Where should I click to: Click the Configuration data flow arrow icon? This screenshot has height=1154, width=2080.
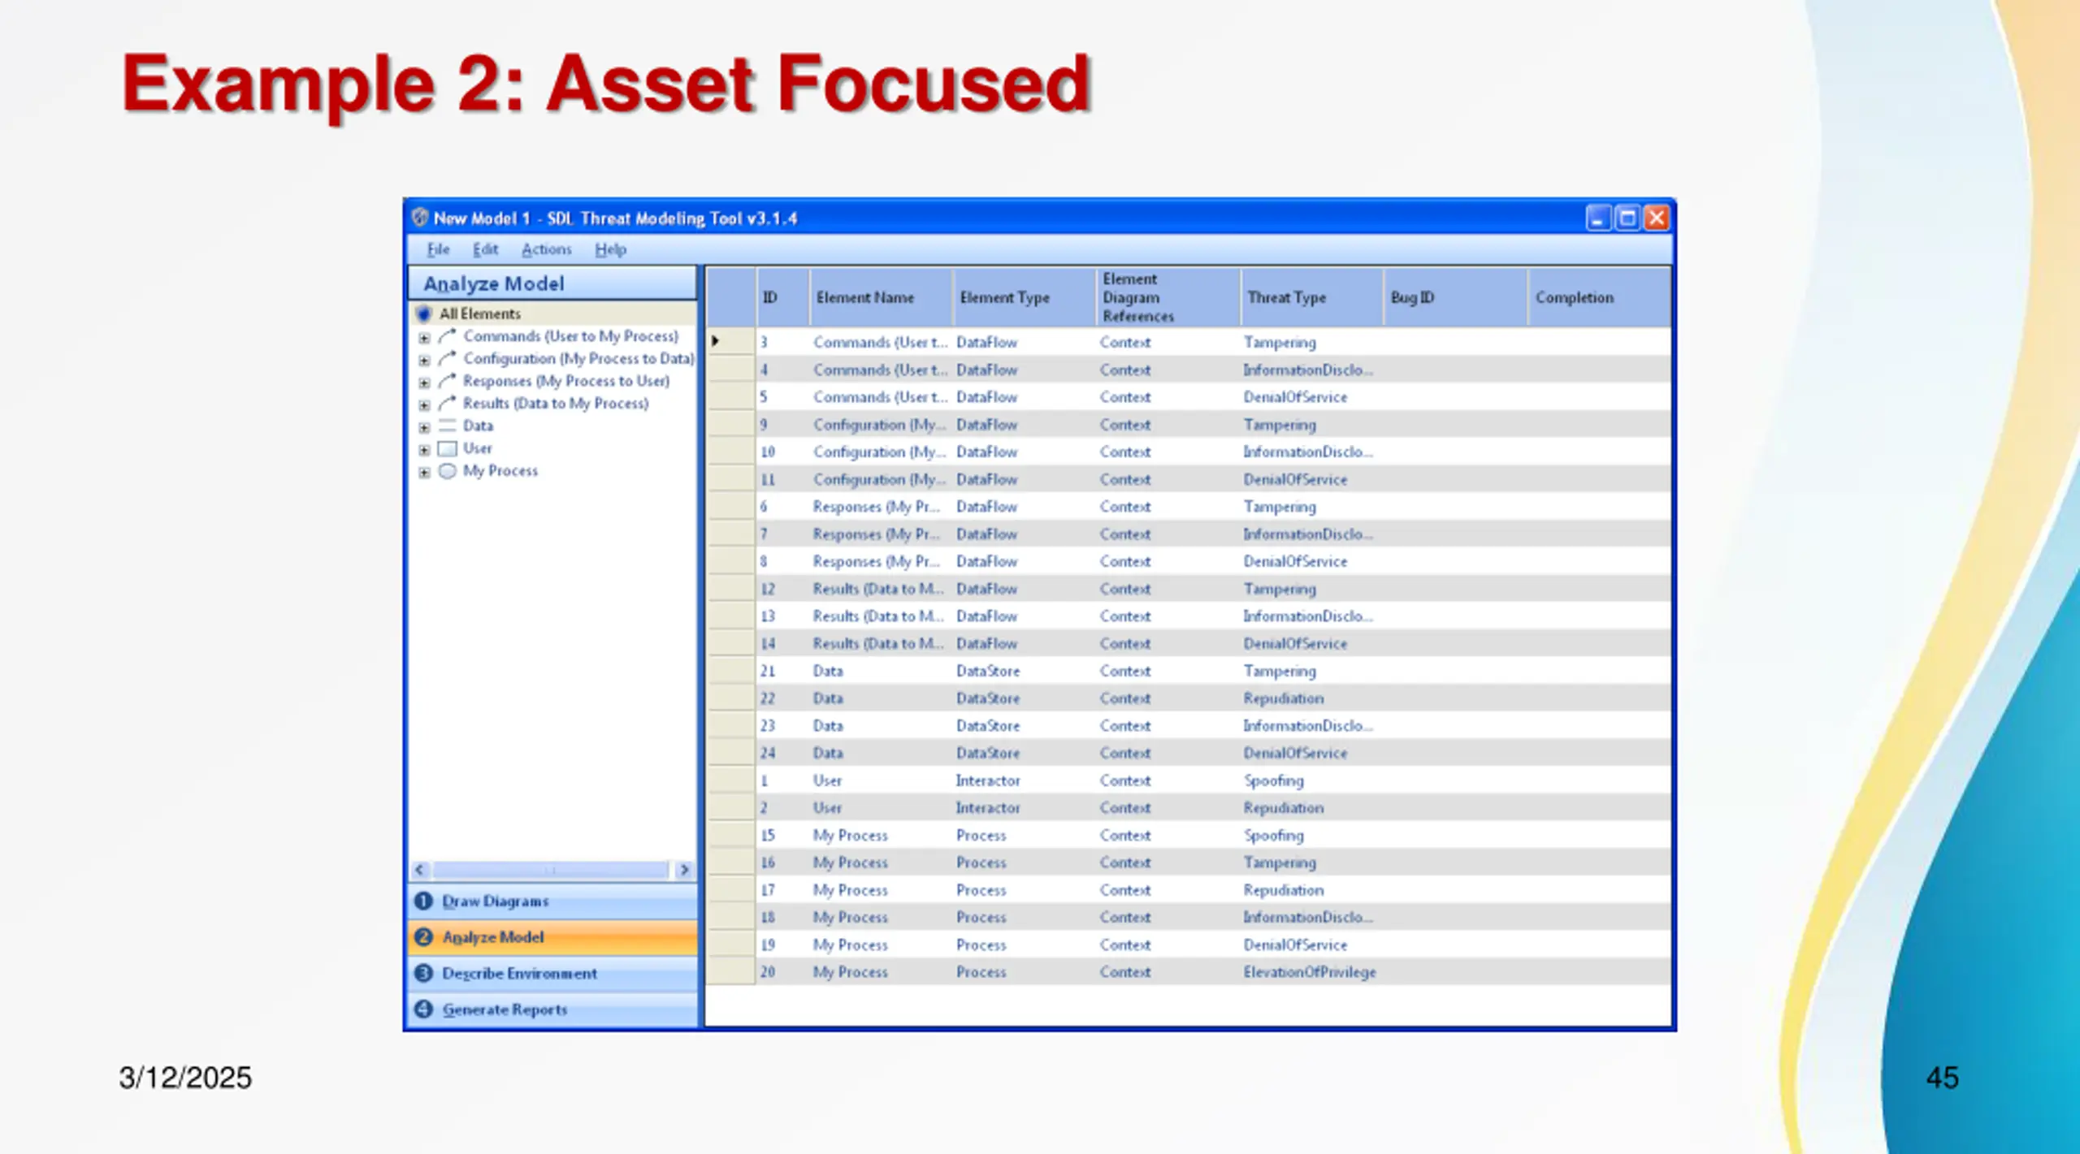click(447, 358)
